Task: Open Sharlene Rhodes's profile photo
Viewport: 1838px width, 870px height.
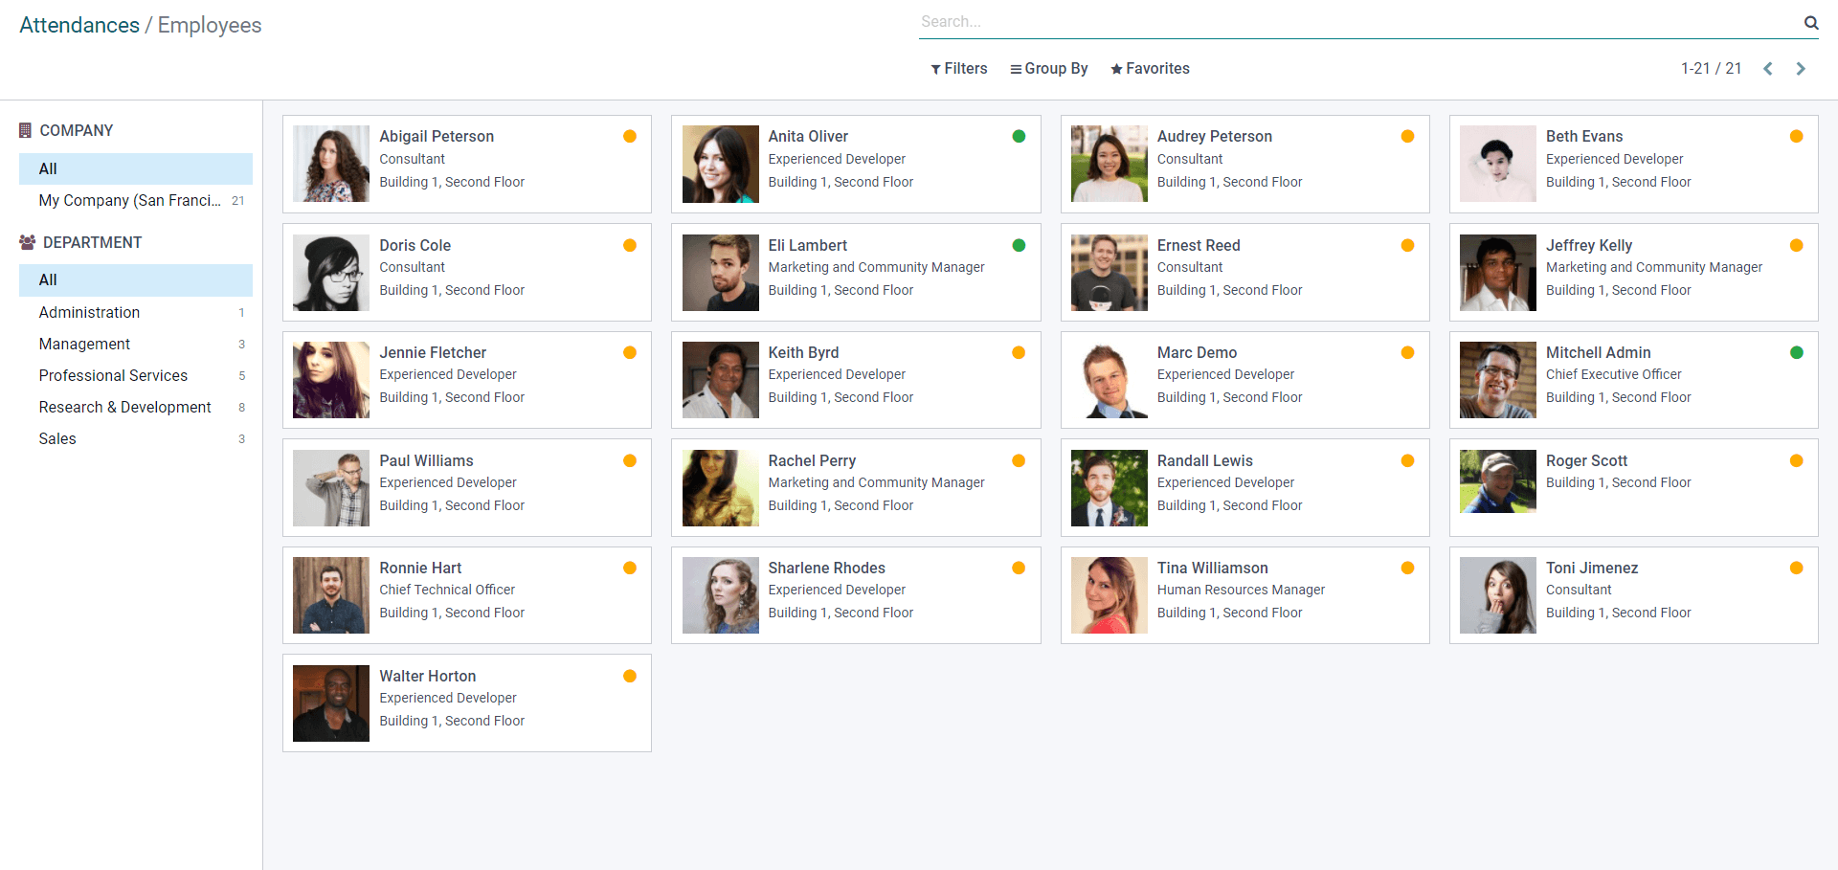Action: [x=720, y=595]
